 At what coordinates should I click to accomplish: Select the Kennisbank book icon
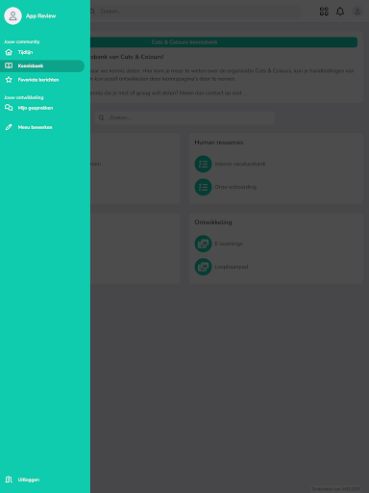point(9,65)
